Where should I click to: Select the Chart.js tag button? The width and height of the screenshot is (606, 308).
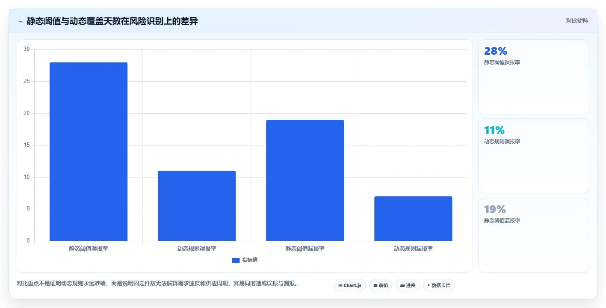click(350, 285)
